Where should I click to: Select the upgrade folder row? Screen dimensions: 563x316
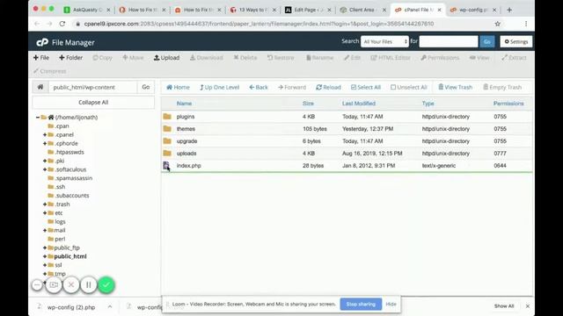click(347, 141)
